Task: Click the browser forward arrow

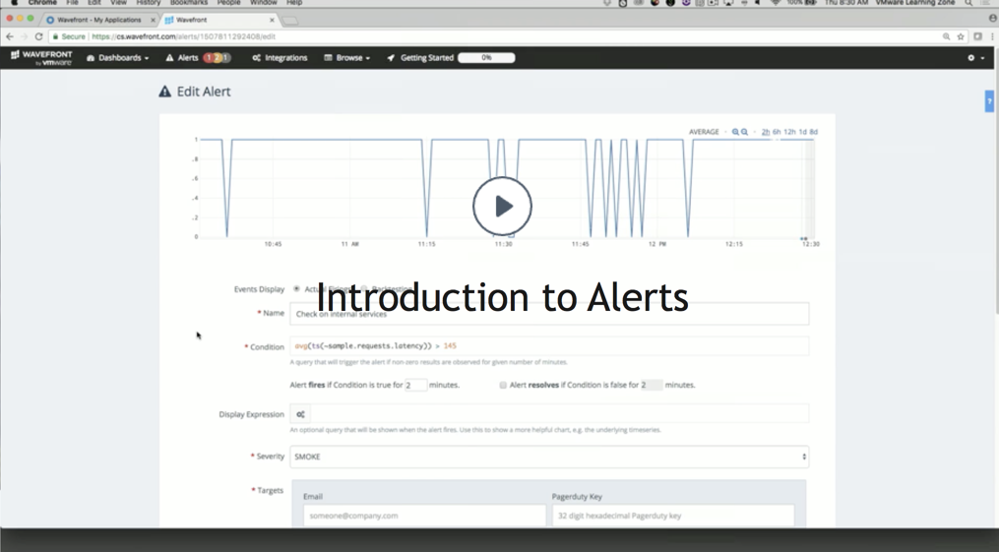Action: pyautogui.click(x=25, y=37)
